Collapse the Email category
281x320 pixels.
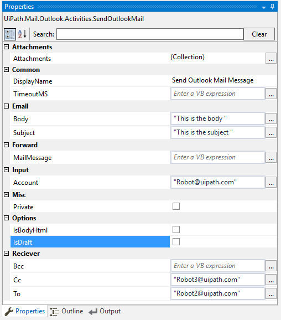coord(7,106)
